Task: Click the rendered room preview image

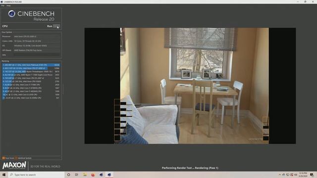Action: pyautogui.click(x=190, y=86)
